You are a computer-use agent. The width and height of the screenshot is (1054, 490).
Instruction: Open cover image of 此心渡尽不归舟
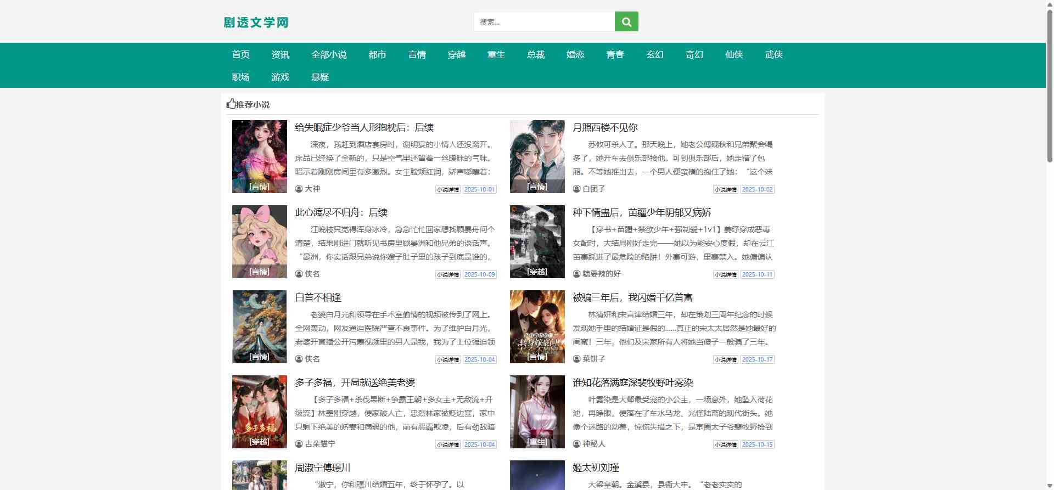(259, 241)
